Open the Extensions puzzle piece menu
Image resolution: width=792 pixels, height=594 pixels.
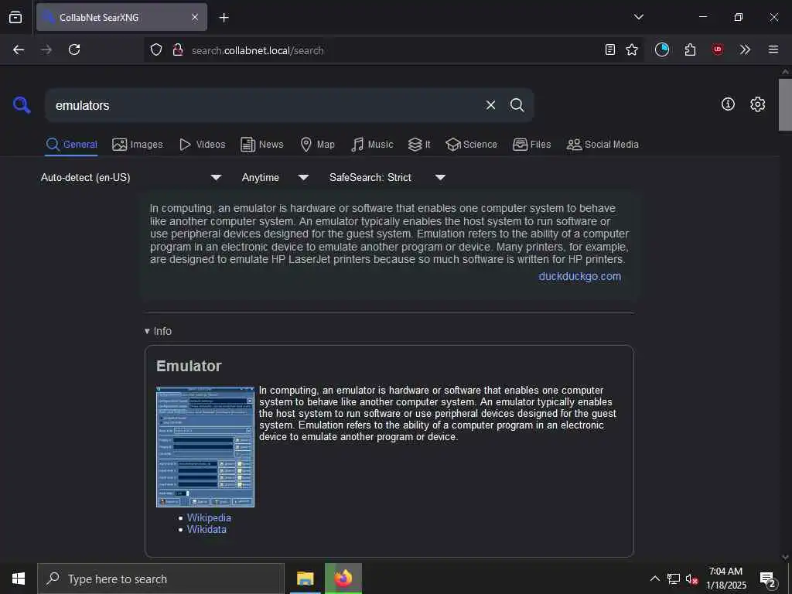[x=691, y=49]
